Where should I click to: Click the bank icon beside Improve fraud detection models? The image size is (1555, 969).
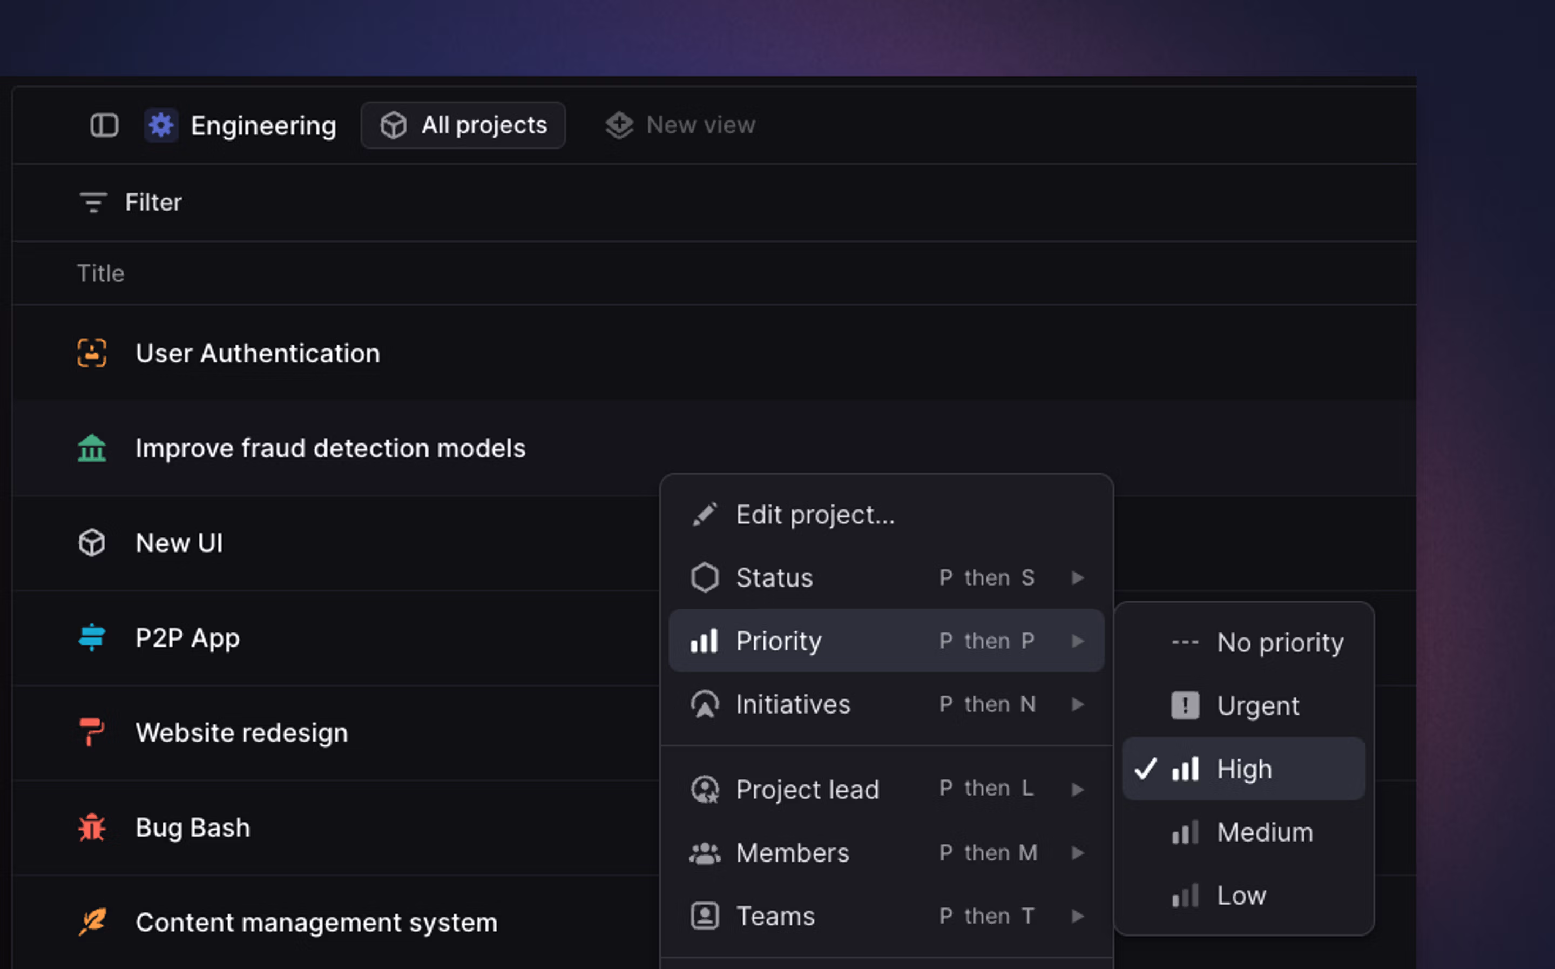click(92, 448)
